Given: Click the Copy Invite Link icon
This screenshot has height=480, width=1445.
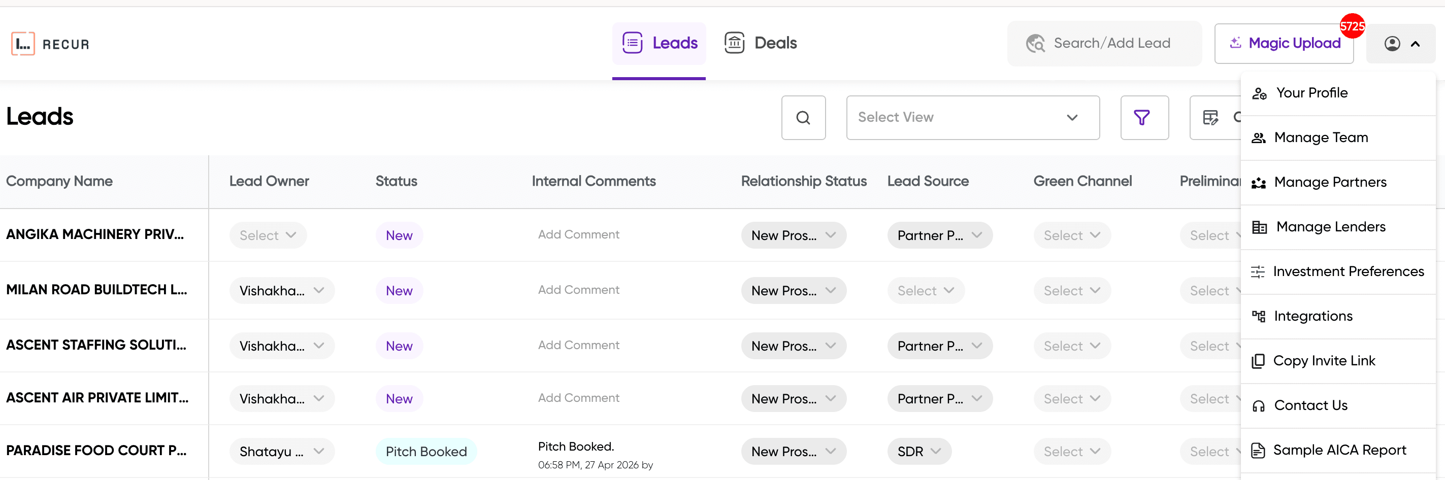Looking at the screenshot, I should (x=1259, y=361).
